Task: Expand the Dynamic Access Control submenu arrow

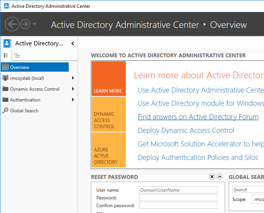Action: (73, 89)
